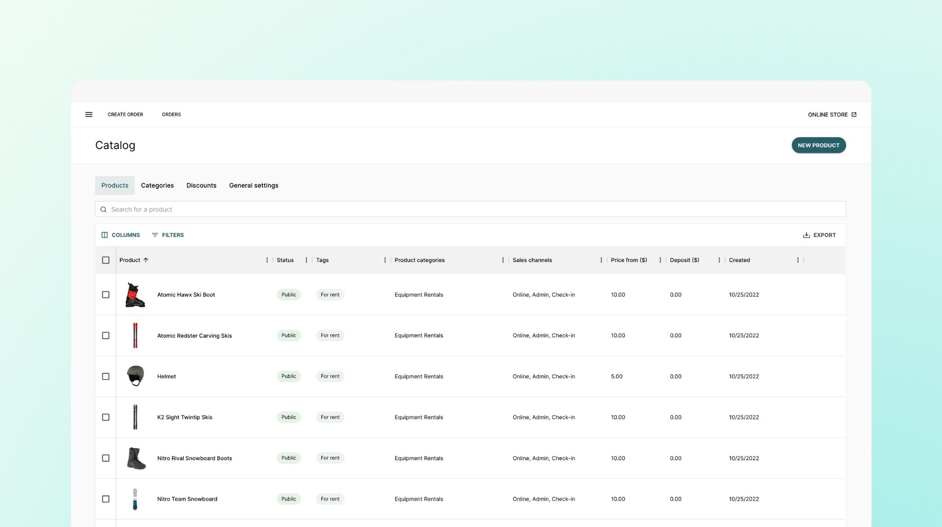Click the 5.00 price in Helmet row
Screen dimensions: 942x527
click(617, 376)
